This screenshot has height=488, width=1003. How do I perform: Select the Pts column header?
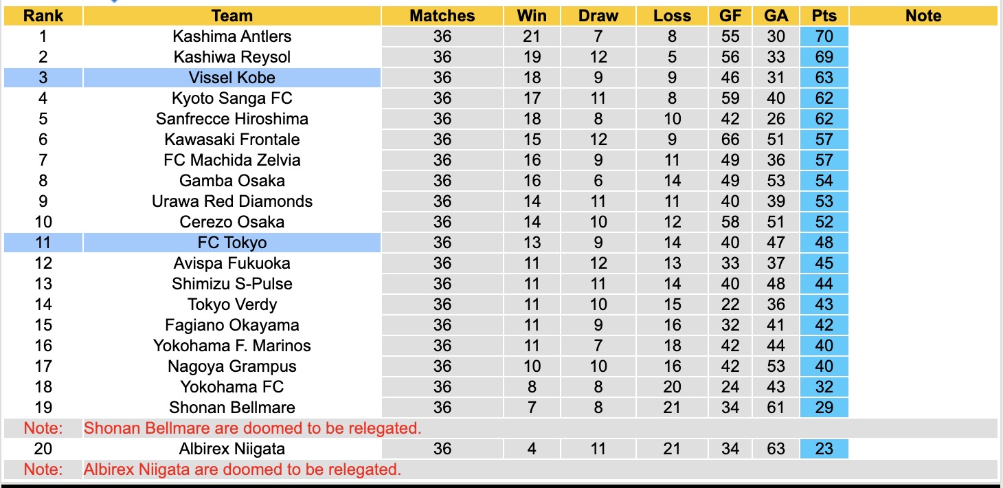pyautogui.click(x=824, y=16)
